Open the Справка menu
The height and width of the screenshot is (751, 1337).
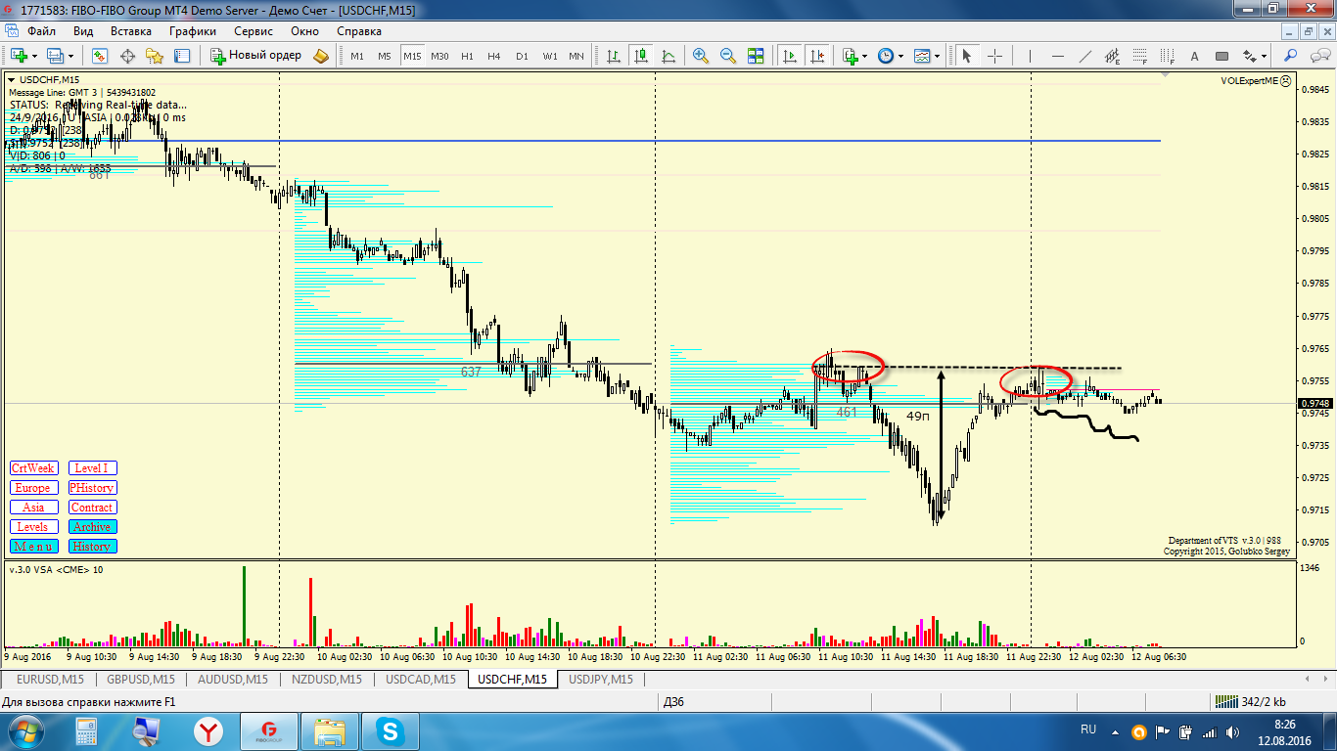point(359,30)
